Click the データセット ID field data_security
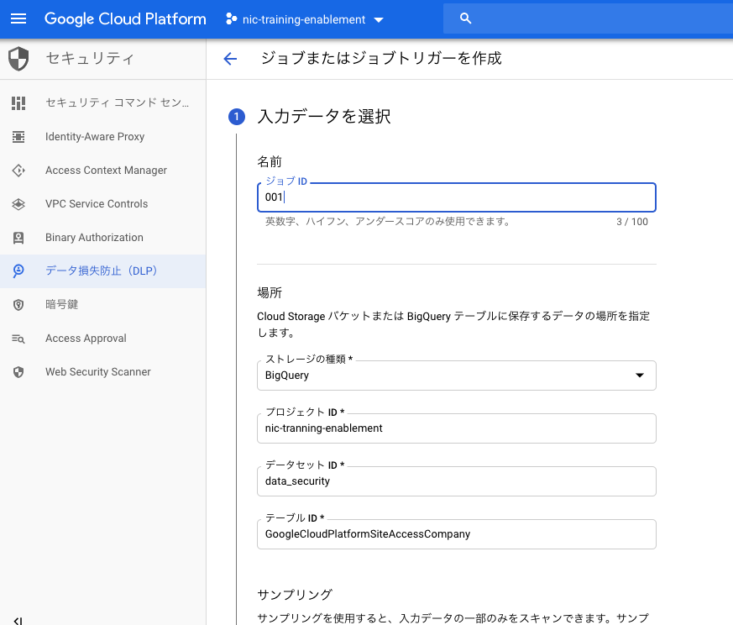Viewport: 733px width, 625px height. point(456,481)
